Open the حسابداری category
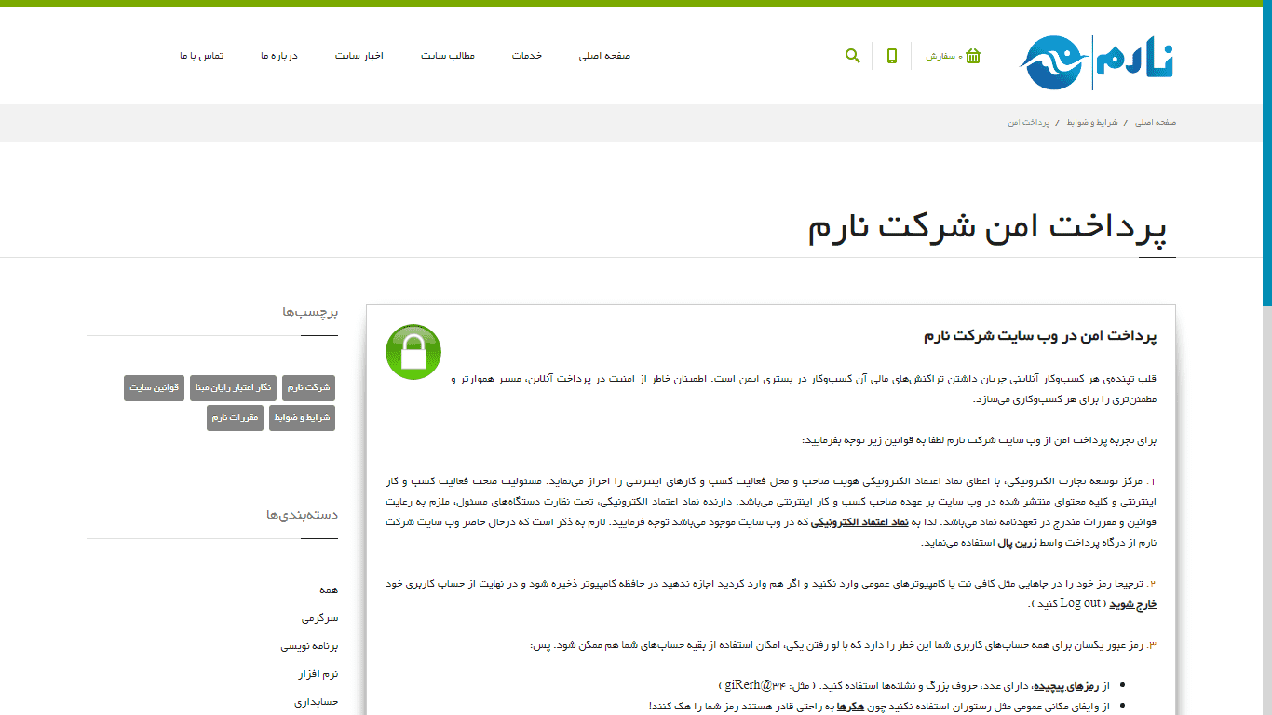Screen dimensions: 1272x715 click(x=317, y=701)
